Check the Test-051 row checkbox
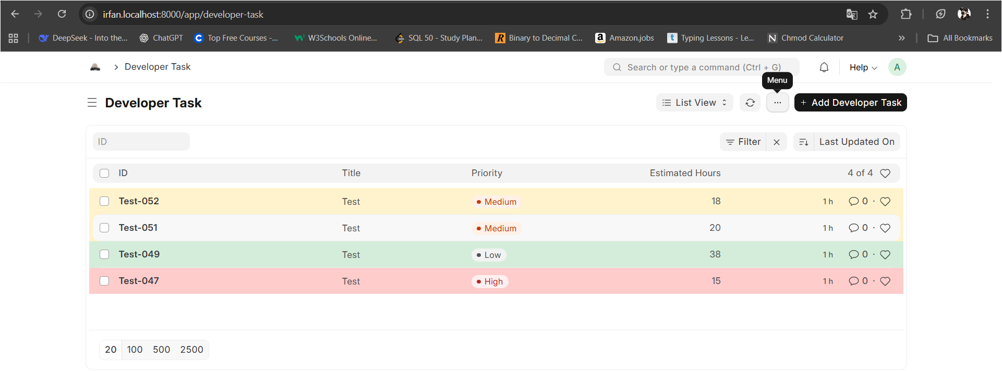 (104, 228)
